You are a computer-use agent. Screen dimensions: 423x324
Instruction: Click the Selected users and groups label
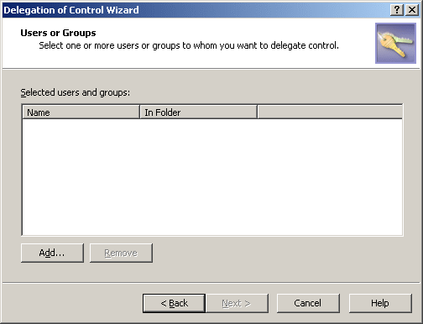click(x=76, y=92)
